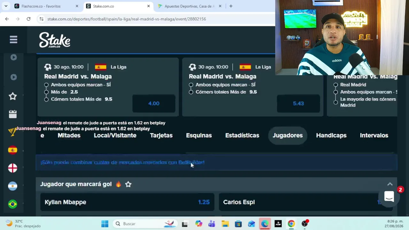Screen dimensions: 409x230
Task: Bet on Carlos Espi to score
Action: pos(306,202)
